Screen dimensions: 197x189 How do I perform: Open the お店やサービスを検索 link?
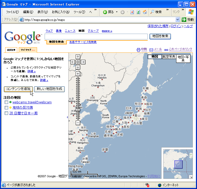[x=83, y=42]
